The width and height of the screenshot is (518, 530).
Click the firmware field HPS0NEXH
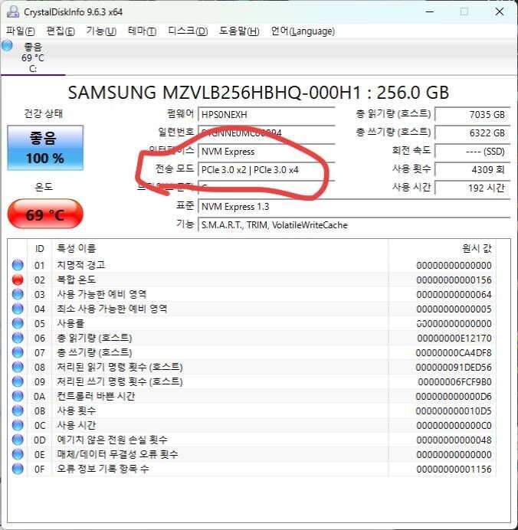pyautogui.click(x=266, y=115)
